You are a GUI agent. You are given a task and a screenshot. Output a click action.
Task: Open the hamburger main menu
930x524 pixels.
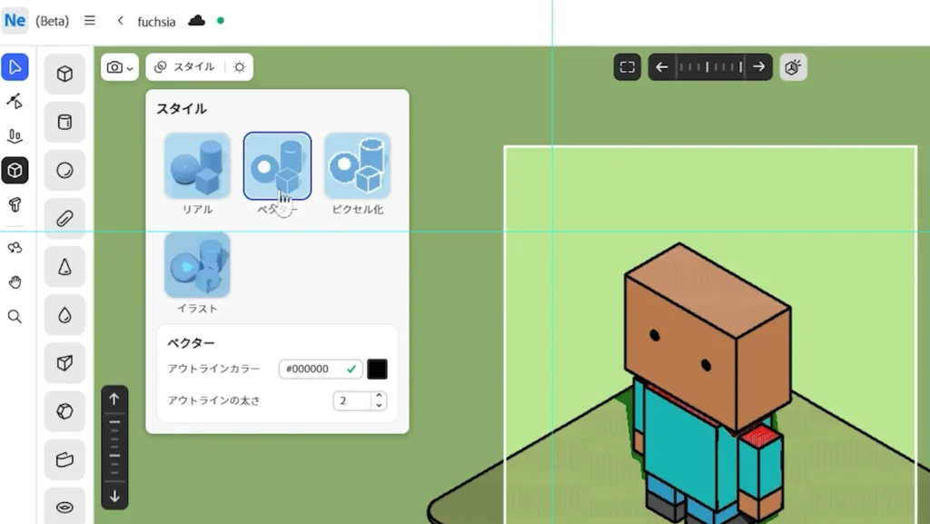coord(90,21)
